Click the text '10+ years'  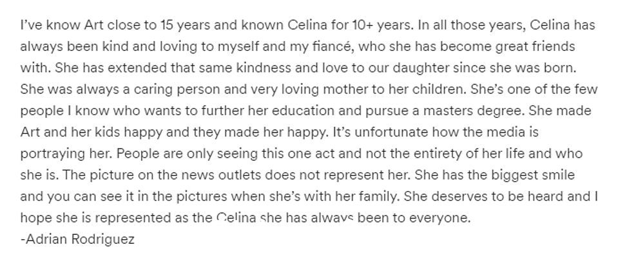click(x=382, y=26)
